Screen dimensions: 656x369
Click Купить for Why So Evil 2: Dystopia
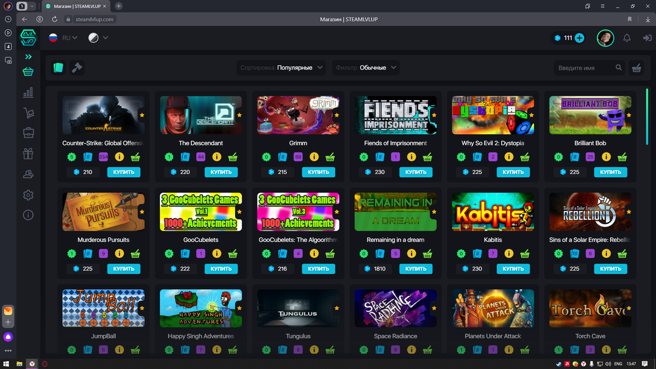coord(513,172)
